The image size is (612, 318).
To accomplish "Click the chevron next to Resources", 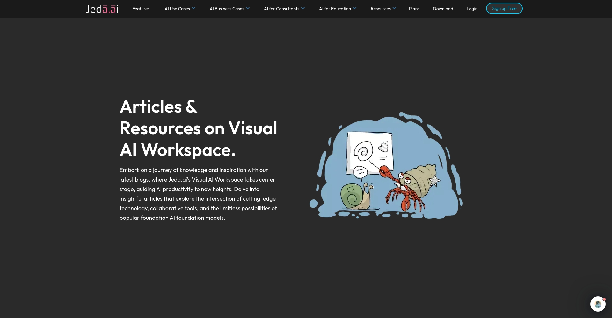I will point(394,8).
